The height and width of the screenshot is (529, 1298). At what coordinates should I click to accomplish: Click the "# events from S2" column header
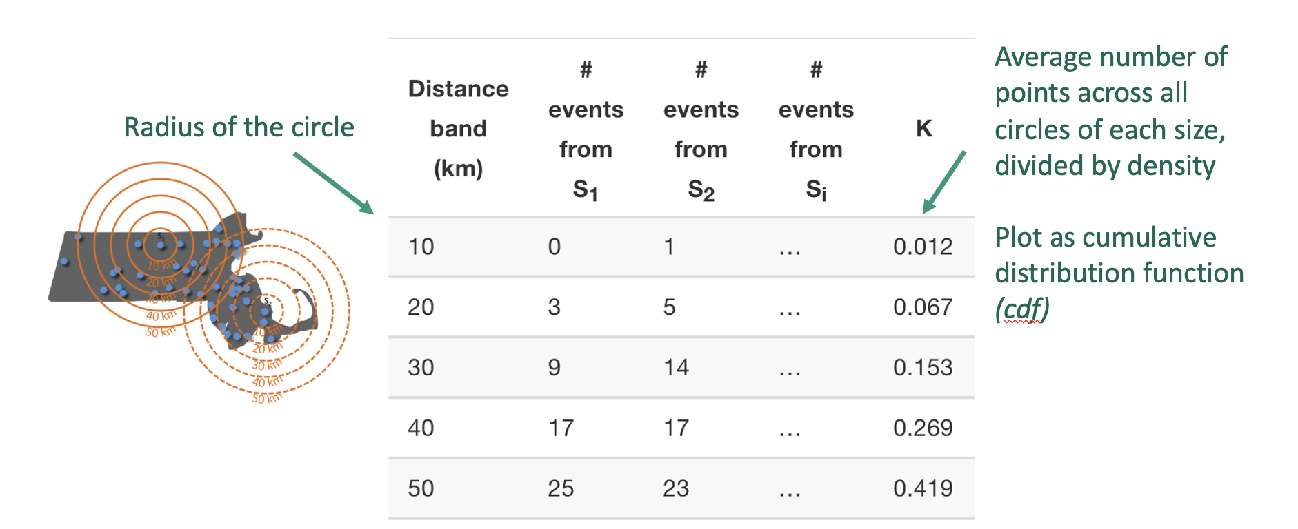click(701, 129)
